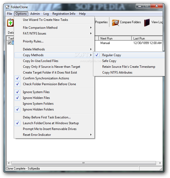
Task: Enable Copy In-Use/Locked Files
Action: [x=55, y=61]
